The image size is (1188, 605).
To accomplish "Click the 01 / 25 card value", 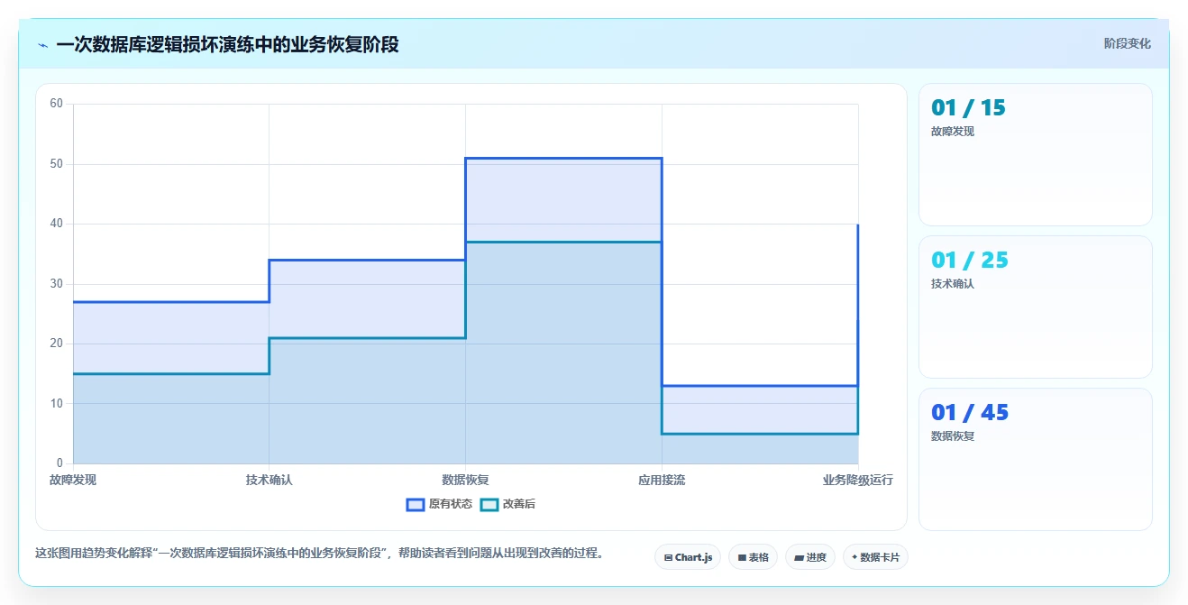I will pos(970,261).
